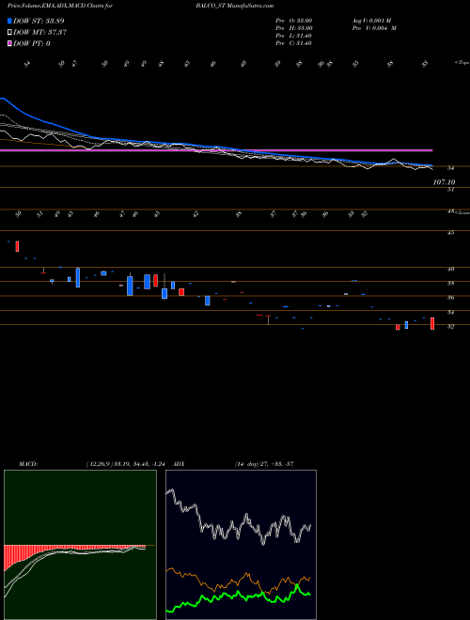
Task: Click the 'Pre C: 31.40' value
Action: click(294, 43)
